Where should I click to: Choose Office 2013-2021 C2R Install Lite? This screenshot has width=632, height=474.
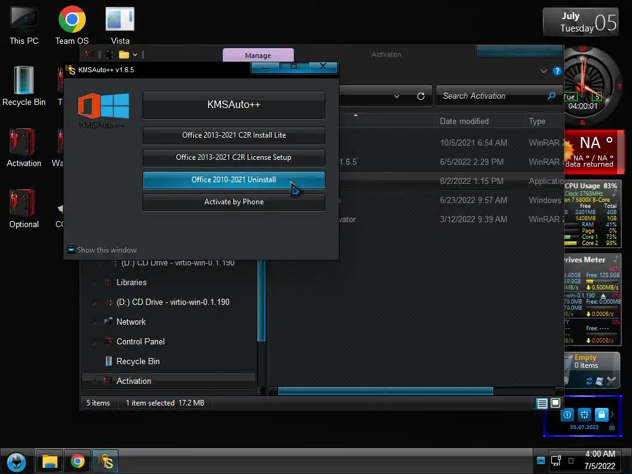(x=234, y=135)
